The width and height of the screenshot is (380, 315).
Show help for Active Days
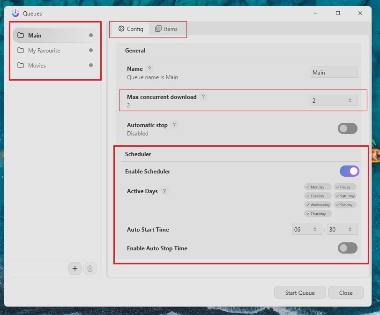click(164, 191)
